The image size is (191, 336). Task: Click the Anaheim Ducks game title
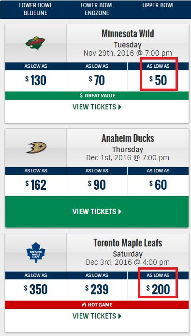click(x=128, y=138)
